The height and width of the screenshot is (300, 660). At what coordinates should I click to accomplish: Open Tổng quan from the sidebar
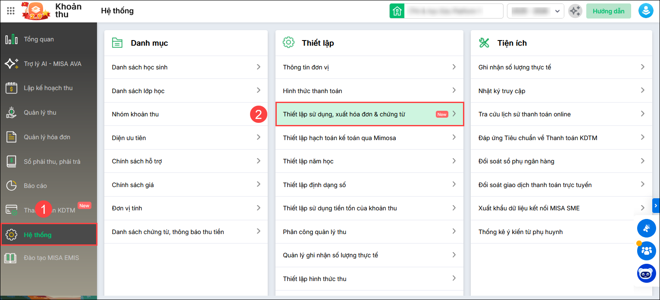click(39, 39)
